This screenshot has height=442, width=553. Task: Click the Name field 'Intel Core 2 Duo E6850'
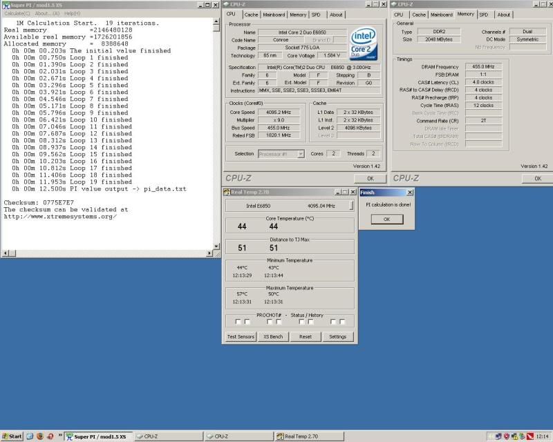[302, 32]
